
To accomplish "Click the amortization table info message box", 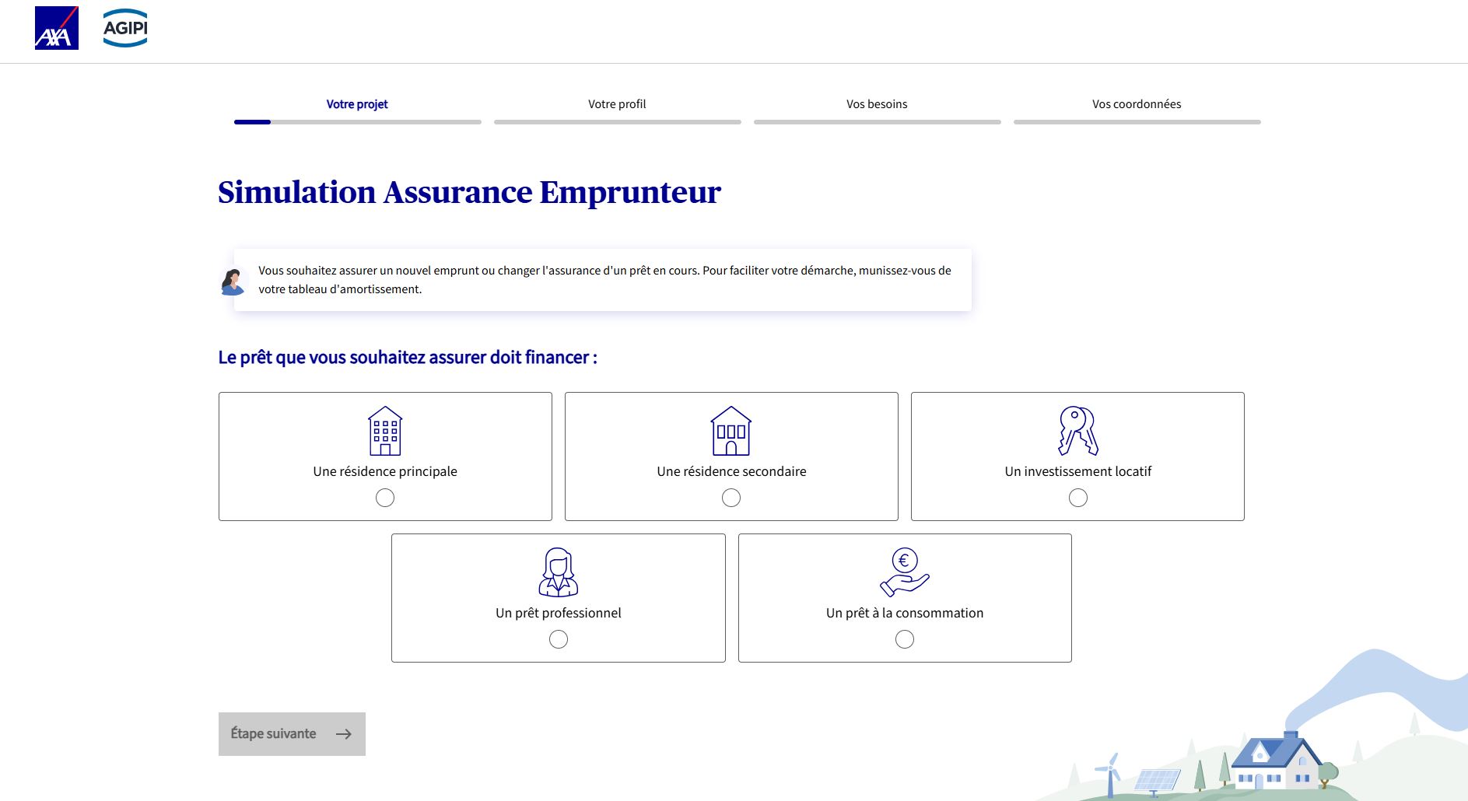I will click(x=604, y=280).
